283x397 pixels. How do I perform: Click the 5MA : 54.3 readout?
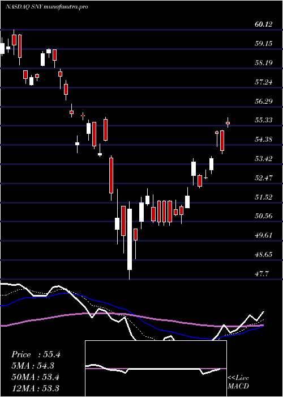coord(33,366)
